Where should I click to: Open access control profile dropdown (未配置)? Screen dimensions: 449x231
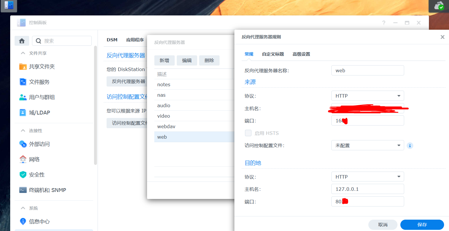pos(368,145)
